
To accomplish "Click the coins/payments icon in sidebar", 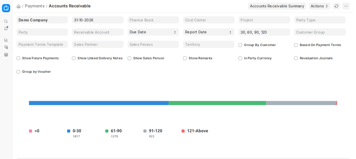I will tap(6, 47).
